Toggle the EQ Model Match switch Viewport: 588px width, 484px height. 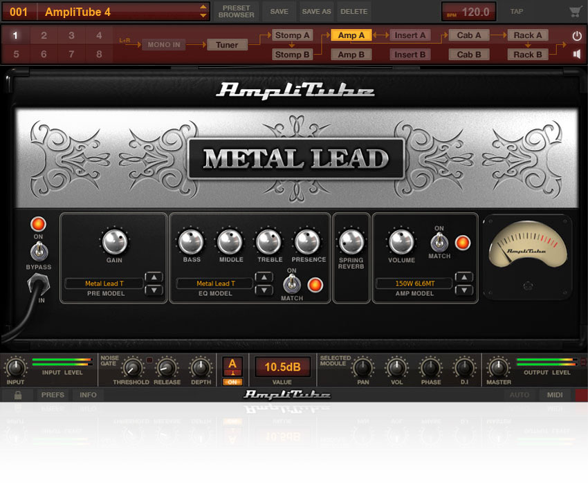tap(291, 283)
